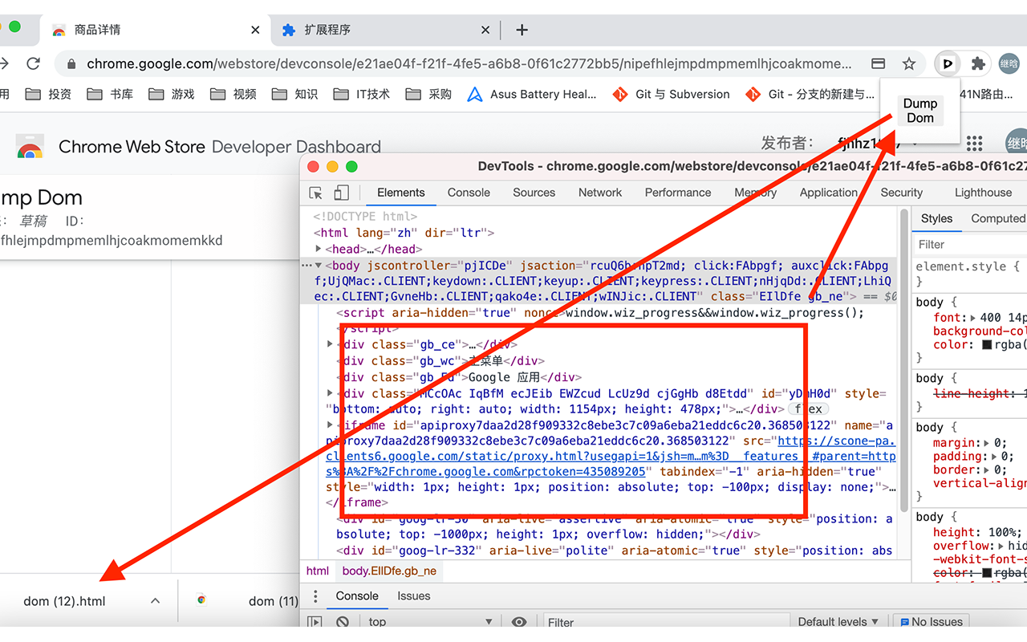Collapse the body element node
The height and width of the screenshot is (642, 1027).
[319, 265]
